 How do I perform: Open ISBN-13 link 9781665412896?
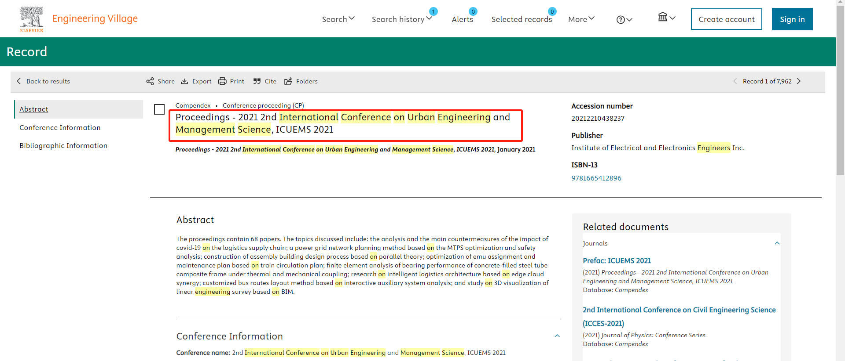pyautogui.click(x=596, y=178)
